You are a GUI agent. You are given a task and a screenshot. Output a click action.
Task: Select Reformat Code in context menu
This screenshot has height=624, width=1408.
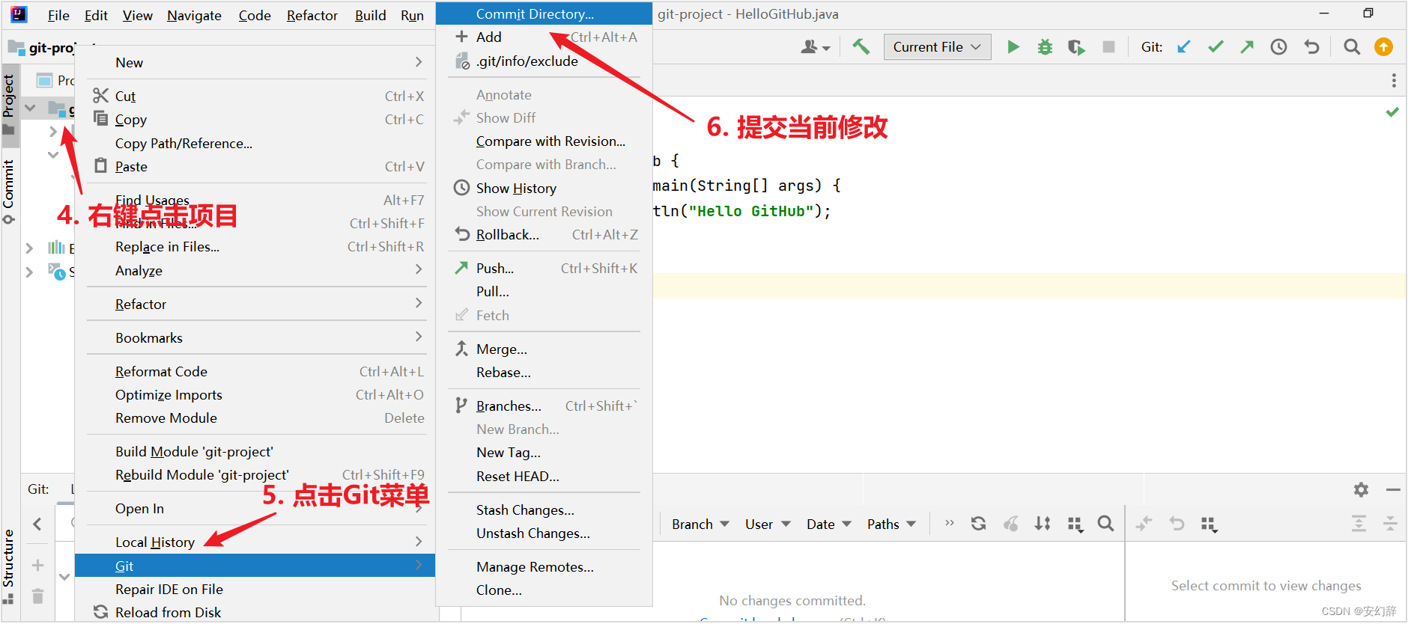[255, 372]
